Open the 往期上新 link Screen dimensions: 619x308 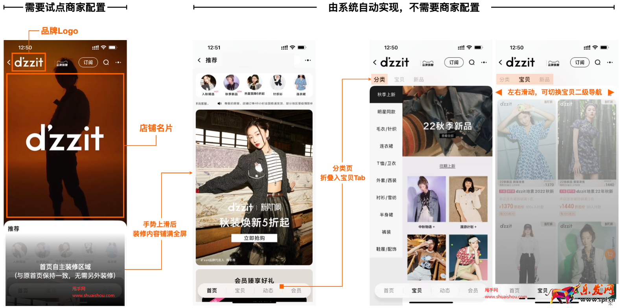447,166
